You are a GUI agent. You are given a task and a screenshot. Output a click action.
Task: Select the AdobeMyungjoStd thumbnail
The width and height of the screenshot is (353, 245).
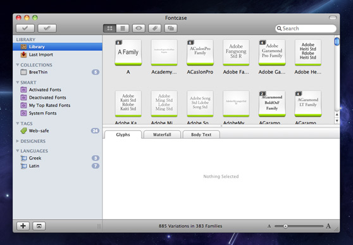236,104
